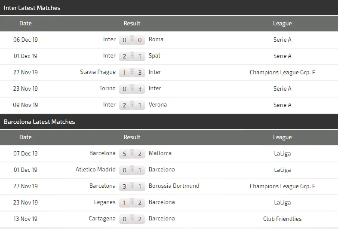Image resolution: width=338 pixels, height=229 pixels.
Task: Click the Inter Latest Matches heading
Action: pos(32,8)
